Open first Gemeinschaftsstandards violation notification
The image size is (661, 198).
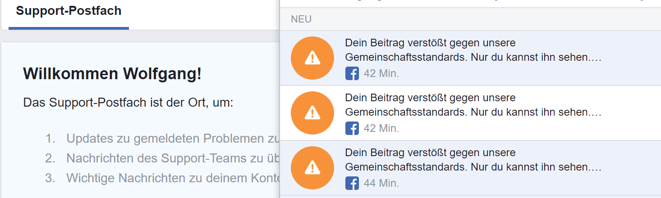pos(470,58)
